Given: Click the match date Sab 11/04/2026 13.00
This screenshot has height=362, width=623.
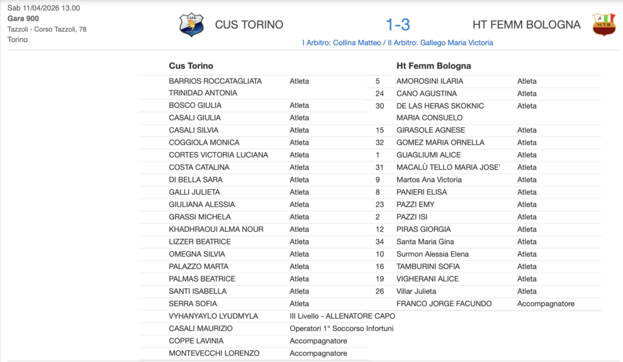Looking at the screenshot, I should (x=43, y=8).
